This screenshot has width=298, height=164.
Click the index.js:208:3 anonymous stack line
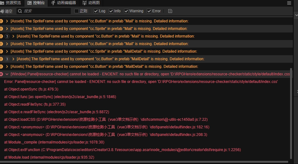point(106,135)
